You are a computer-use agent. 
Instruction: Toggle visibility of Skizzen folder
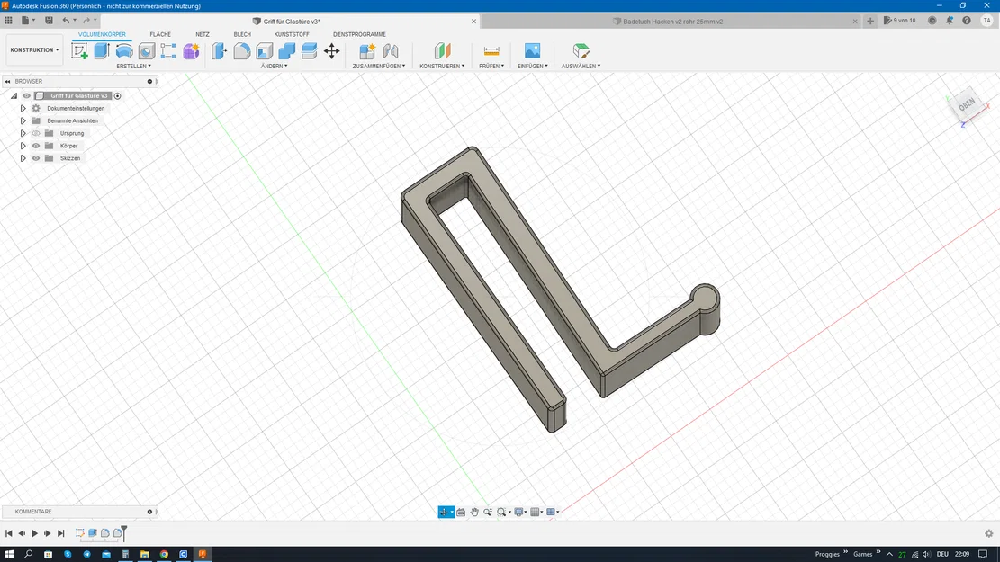pos(36,158)
